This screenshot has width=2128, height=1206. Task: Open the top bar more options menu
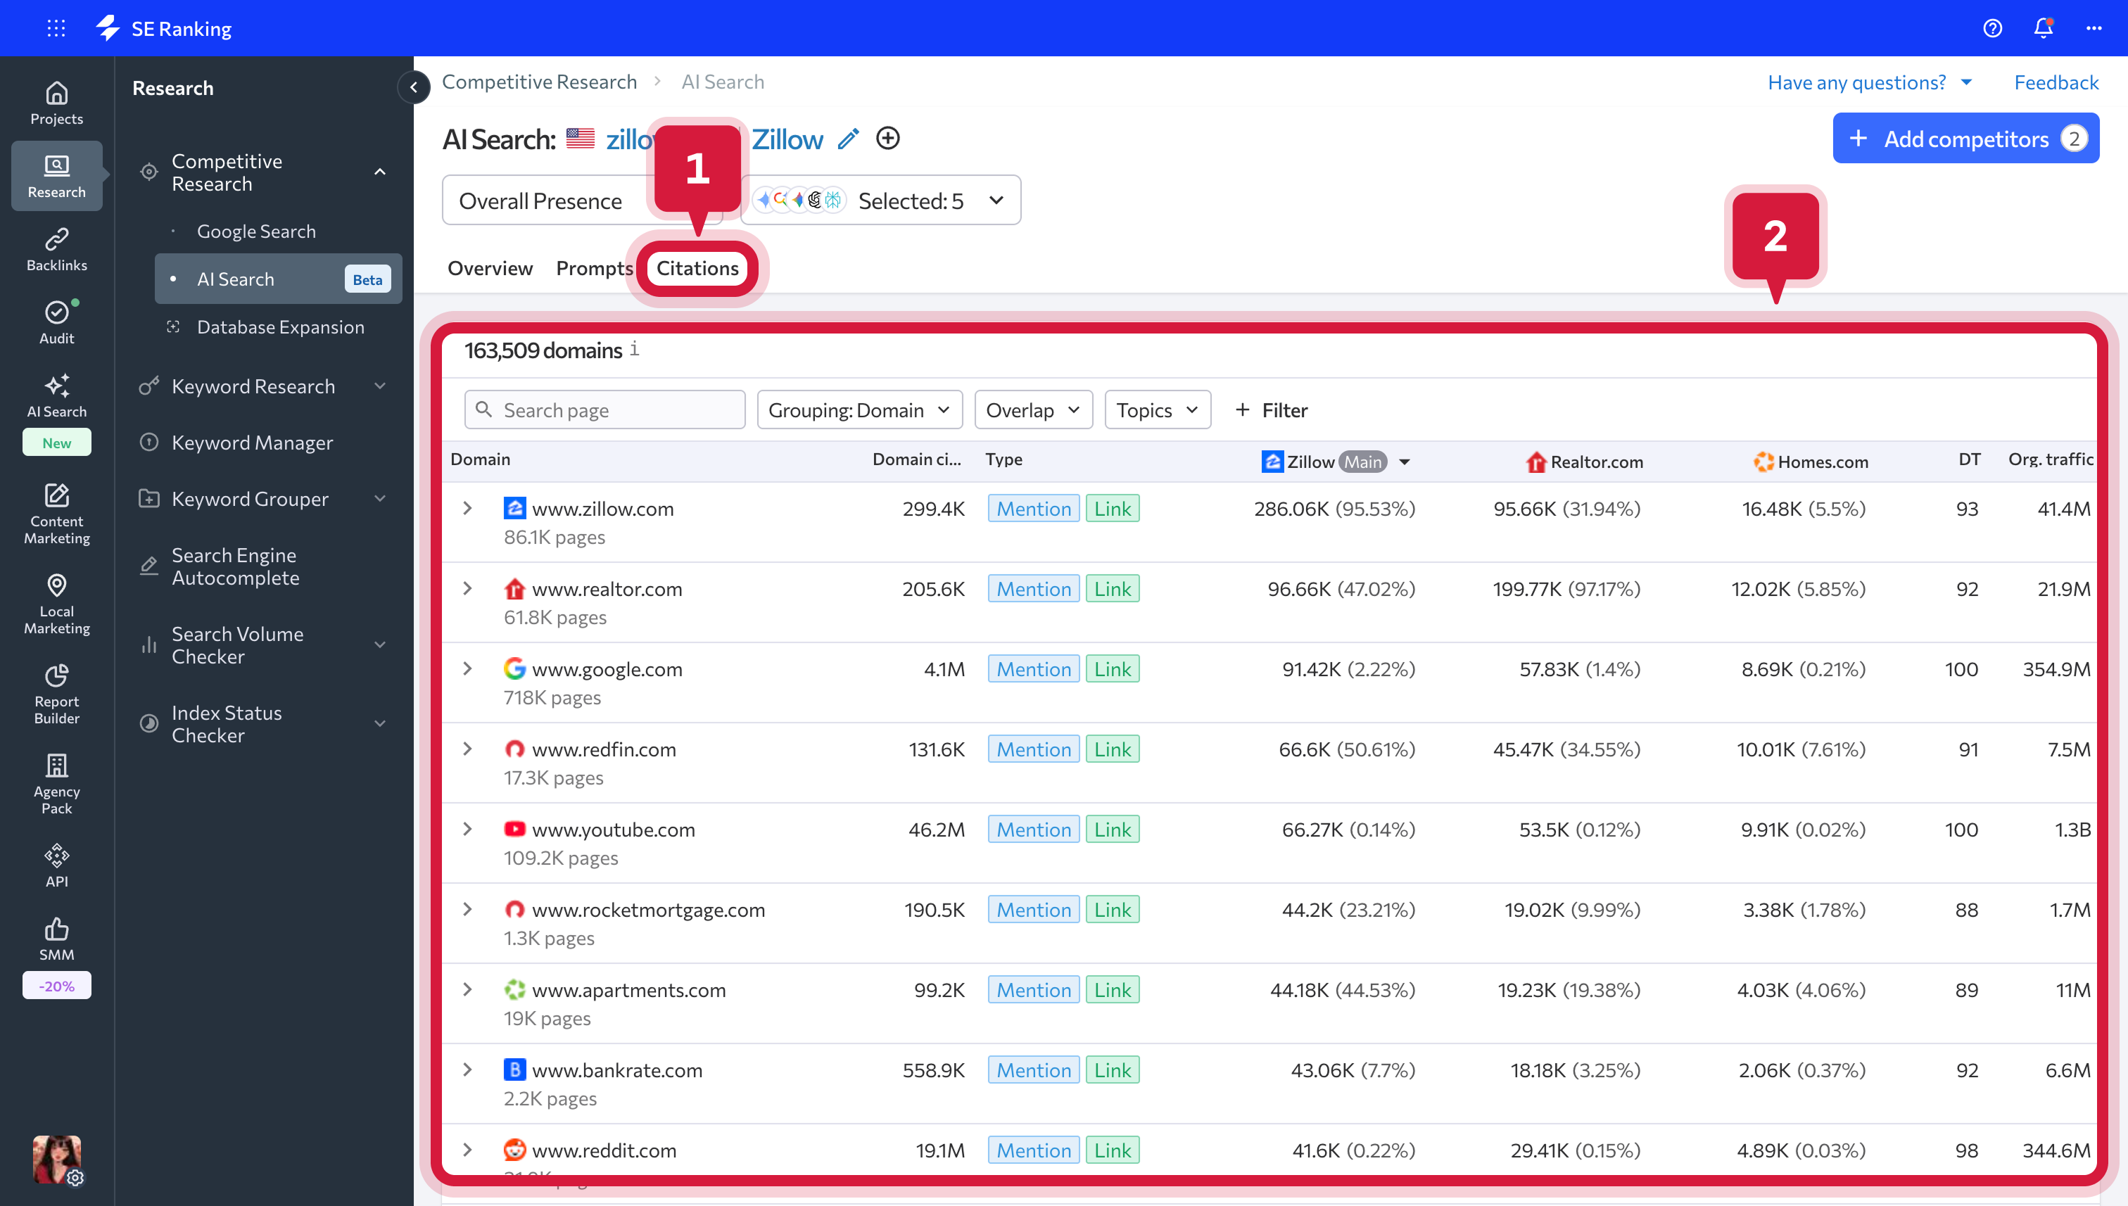(2094, 28)
